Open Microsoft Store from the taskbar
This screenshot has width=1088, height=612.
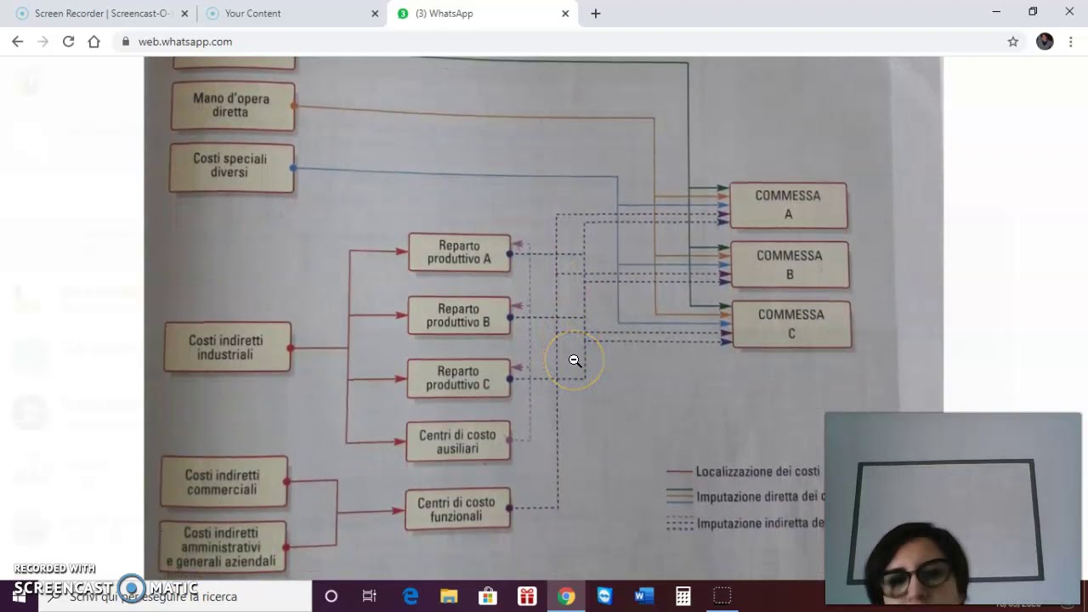[x=488, y=597]
